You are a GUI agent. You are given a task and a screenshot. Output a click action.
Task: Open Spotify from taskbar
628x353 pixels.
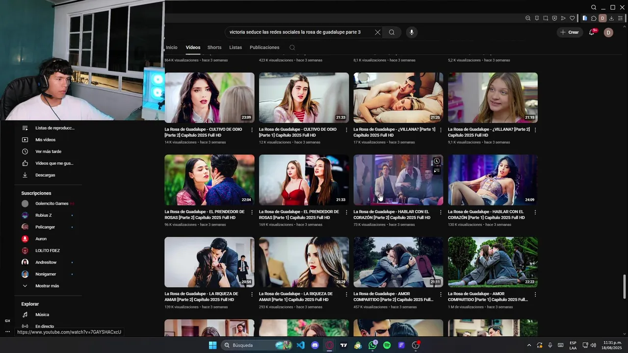387,345
